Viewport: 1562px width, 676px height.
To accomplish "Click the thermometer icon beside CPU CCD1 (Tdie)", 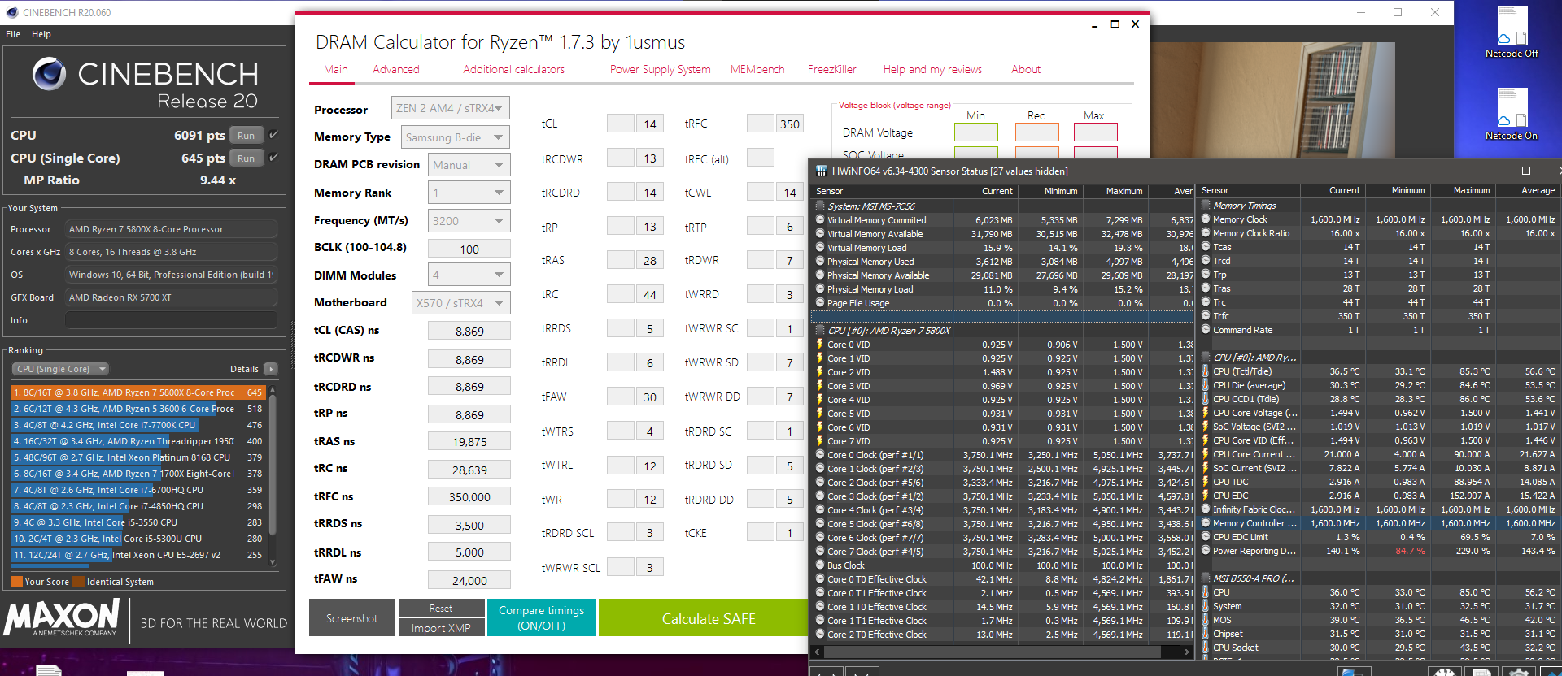I will click(x=1206, y=399).
